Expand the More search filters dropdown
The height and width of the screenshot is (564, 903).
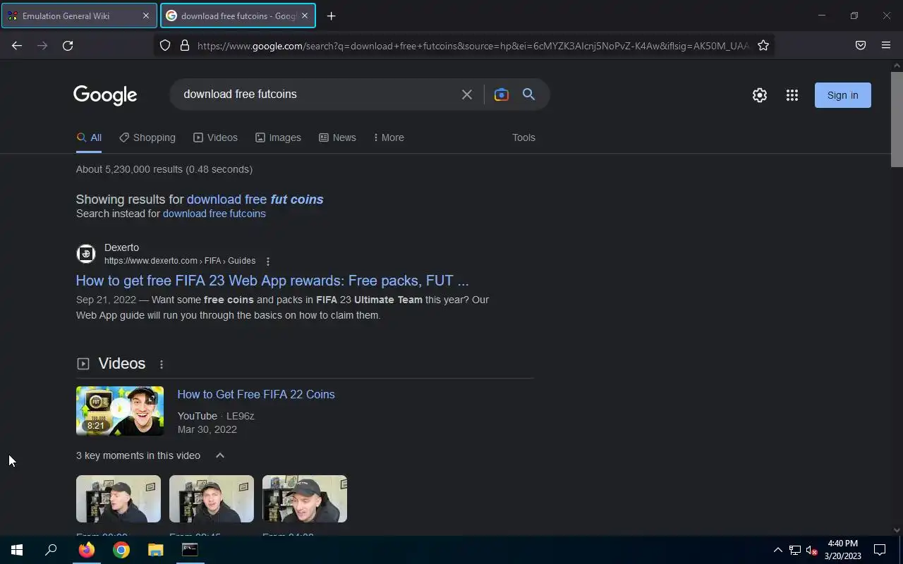(389, 137)
